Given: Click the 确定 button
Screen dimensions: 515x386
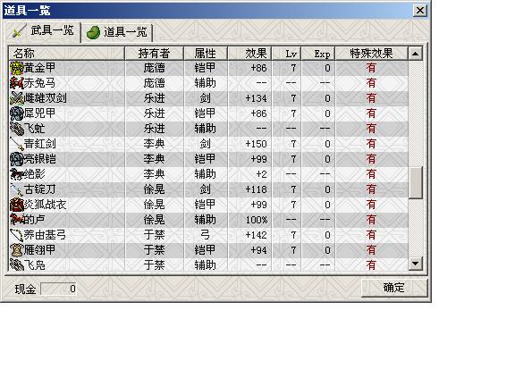Looking at the screenshot, I should pyautogui.click(x=394, y=288).
